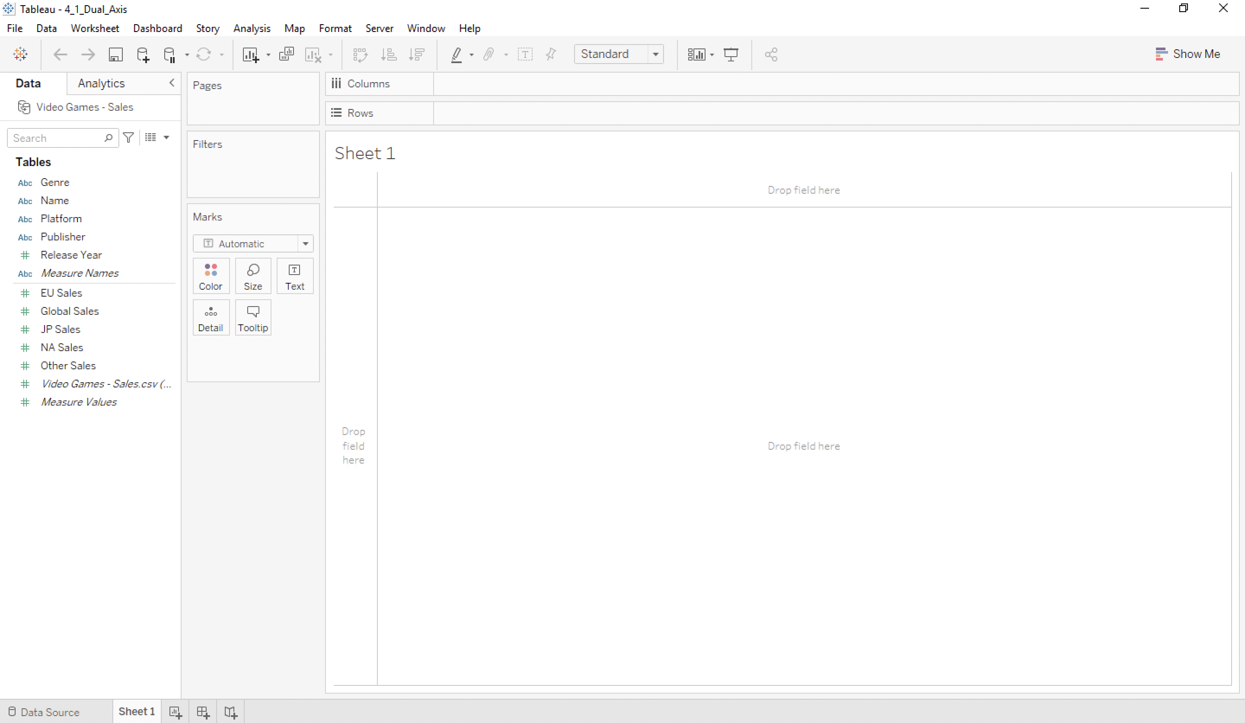The image size is (1245, 723).
Task: Open dropdown arrow next to paperclip group icon
Action: point(506,55)
